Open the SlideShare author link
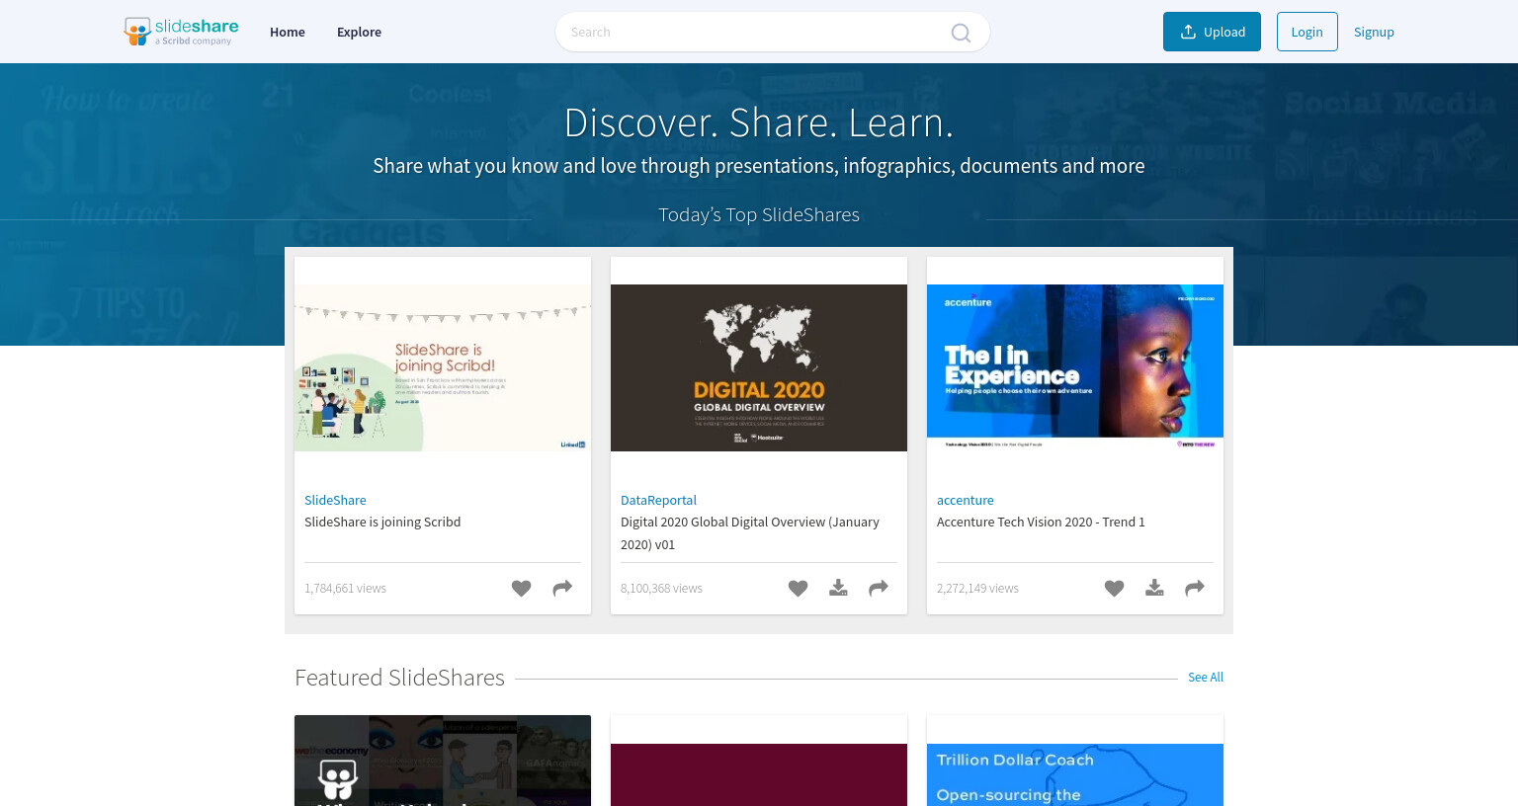 (335, 500)
